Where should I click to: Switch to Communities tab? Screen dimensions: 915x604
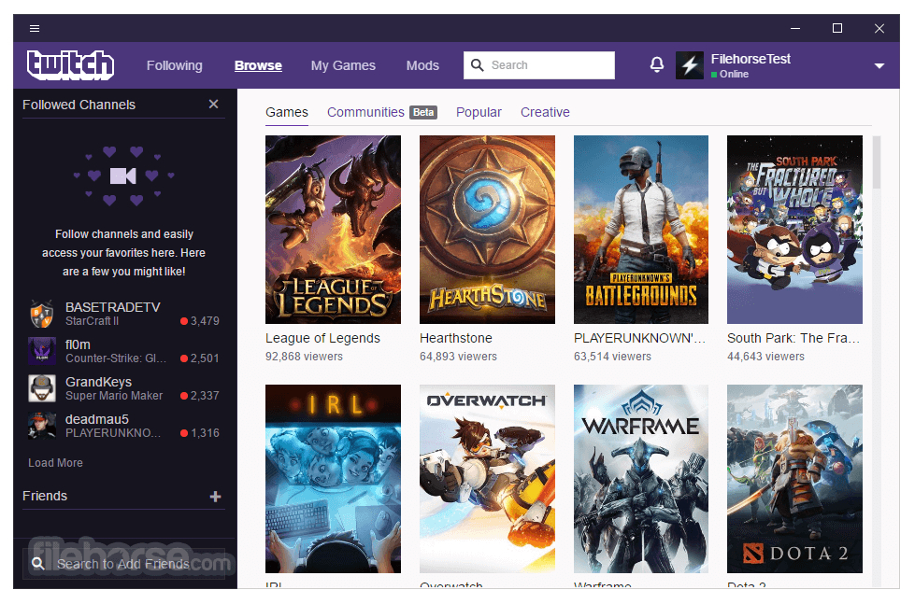click(x=365, y=112)
